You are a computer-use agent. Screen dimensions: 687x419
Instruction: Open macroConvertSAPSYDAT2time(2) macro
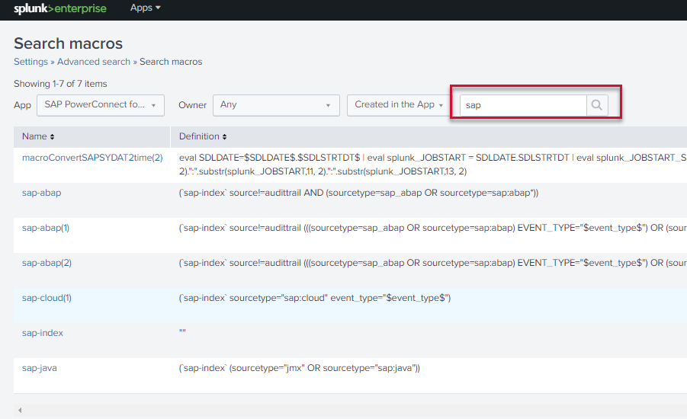92,158
